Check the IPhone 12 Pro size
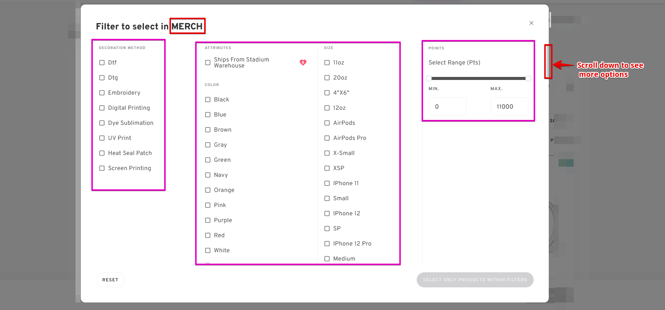Screen dimensions: 665x310 click(x=327, y=244)
